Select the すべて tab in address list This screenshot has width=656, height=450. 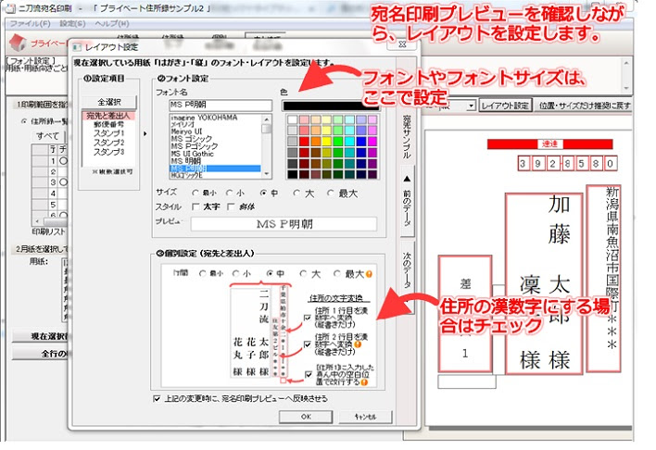click(47, 136)
